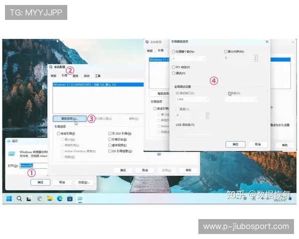Open File Explorer from the taskbar
The width and height of the screenshot is (299, 239).
(x=50, y=198)
